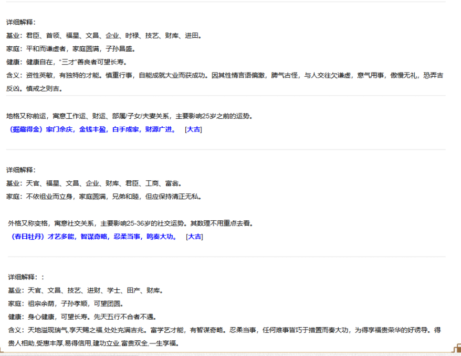This screenshot has height=356, width=461.
Task: Click the first '详细解释:' heading
Action: 21,23
